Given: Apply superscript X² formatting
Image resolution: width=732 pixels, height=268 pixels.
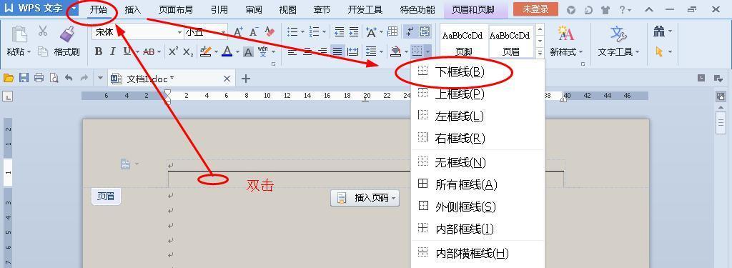Looking at the screenshot, I should point(173,51).
